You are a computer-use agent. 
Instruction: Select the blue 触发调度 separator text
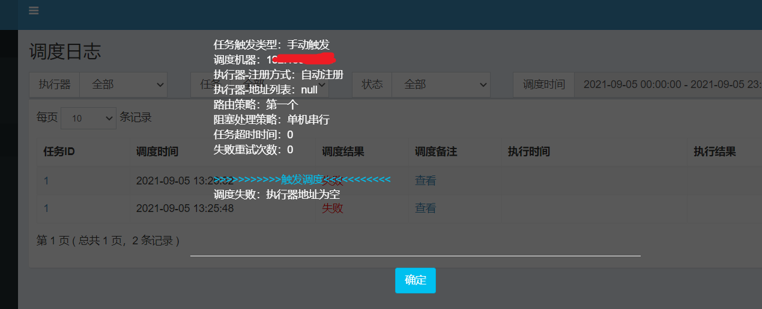click(303, 179)
